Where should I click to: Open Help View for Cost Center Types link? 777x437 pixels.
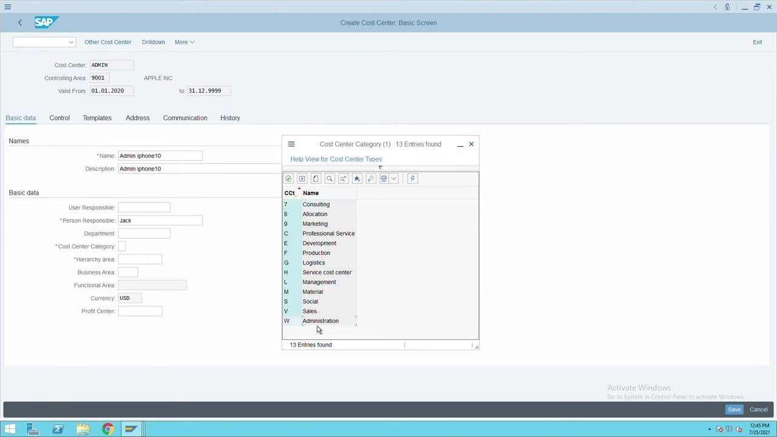(336, 159)
